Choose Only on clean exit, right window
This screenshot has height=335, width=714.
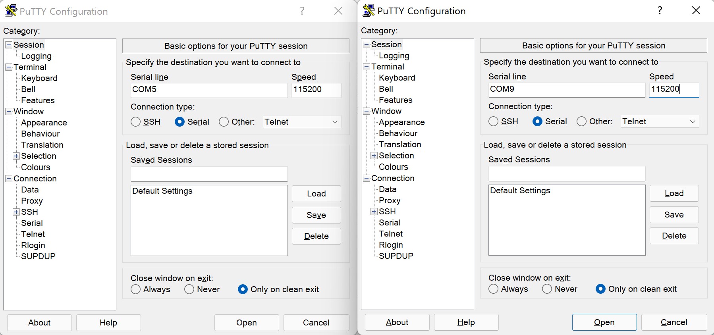pyautogui.click(x=601, y=289)
